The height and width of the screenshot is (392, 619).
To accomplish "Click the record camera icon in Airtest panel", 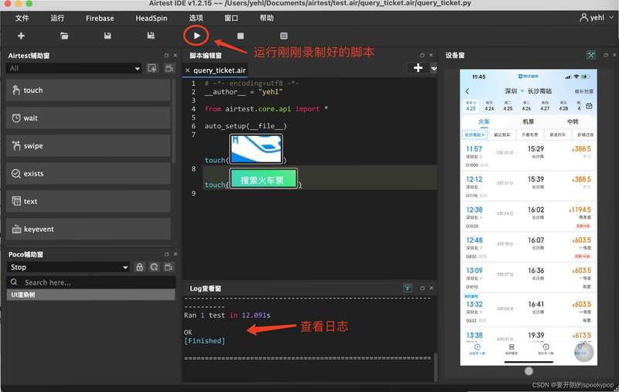I will click(169, 68).
